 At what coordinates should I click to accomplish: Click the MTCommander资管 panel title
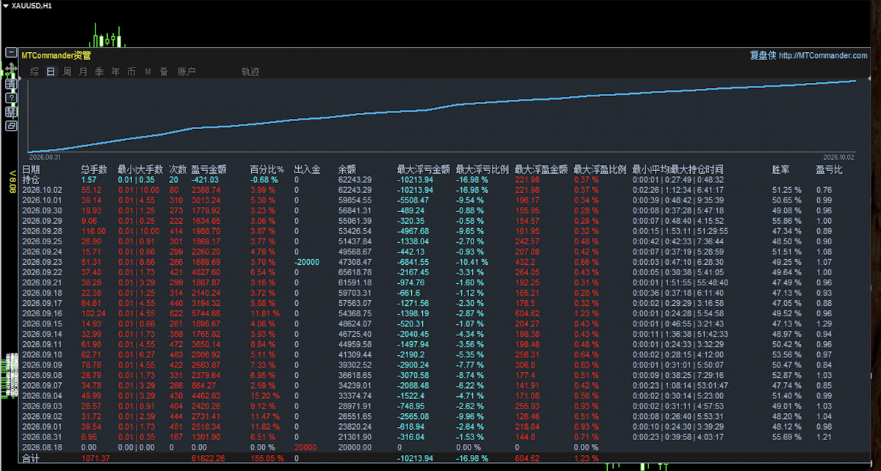(57, 56)
